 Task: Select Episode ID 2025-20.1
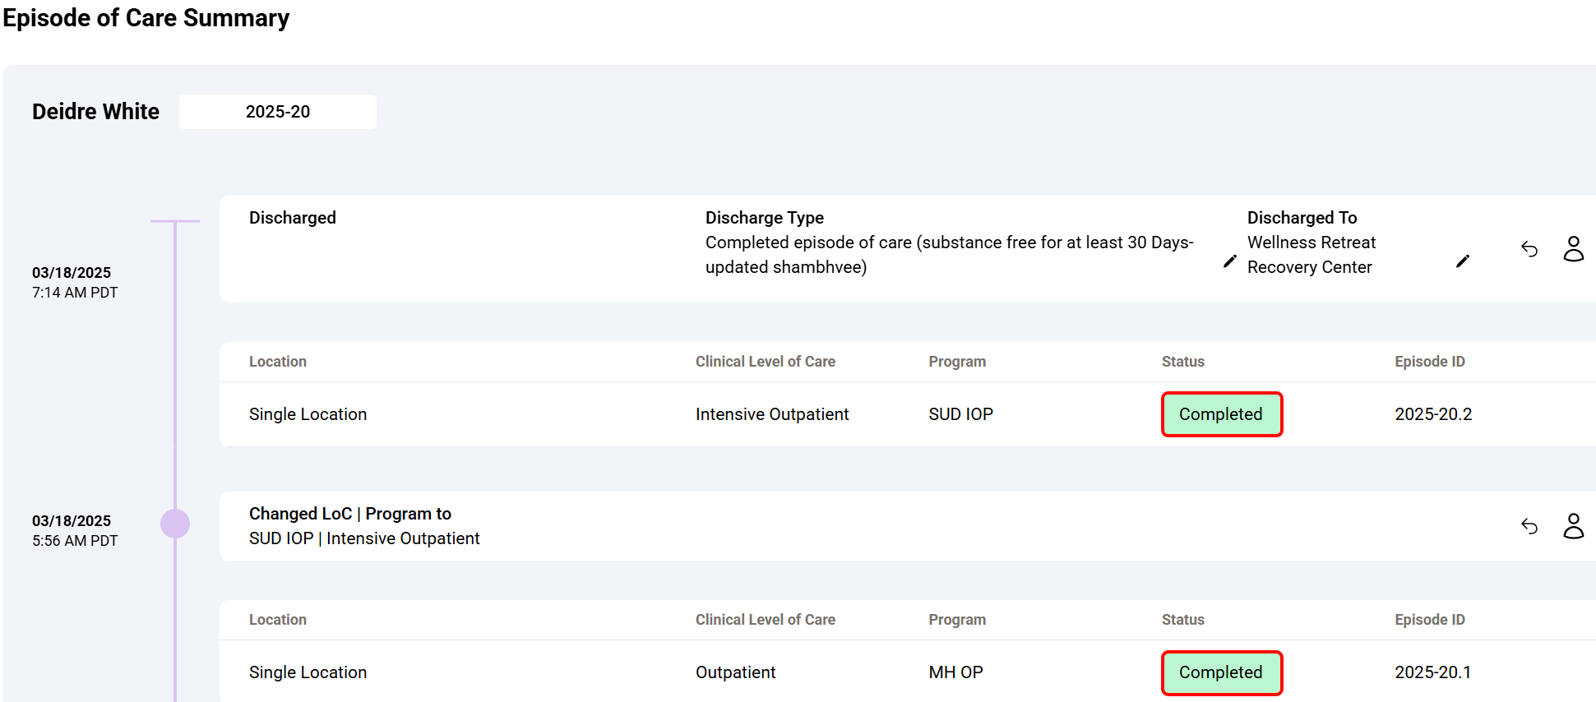click(1432, 672)
